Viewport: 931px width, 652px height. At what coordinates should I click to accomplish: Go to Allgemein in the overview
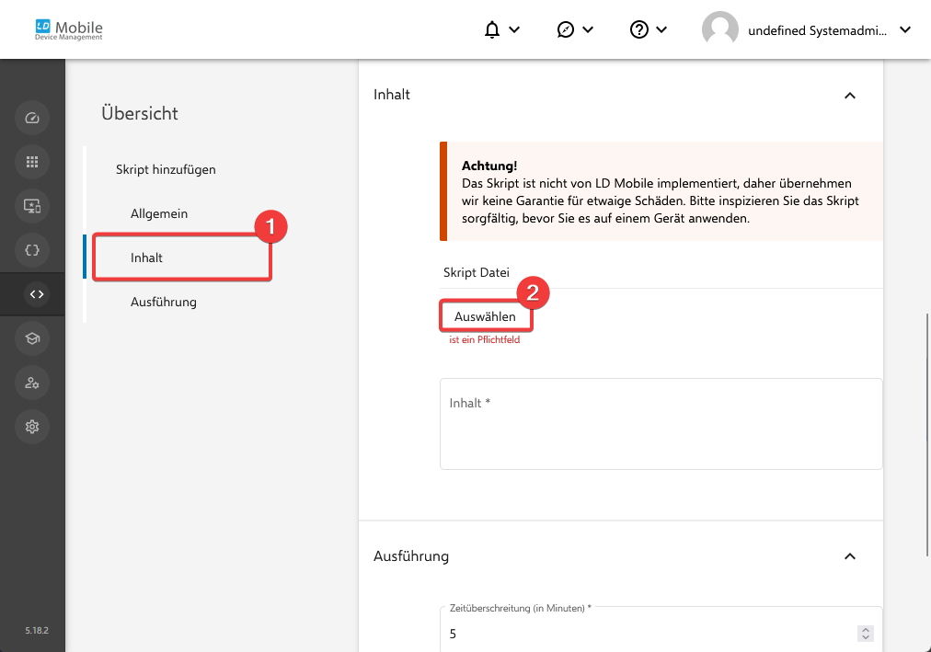click(159, 213)
